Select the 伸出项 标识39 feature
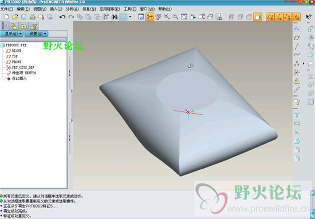315x219 pixels. tap(21, 73)
